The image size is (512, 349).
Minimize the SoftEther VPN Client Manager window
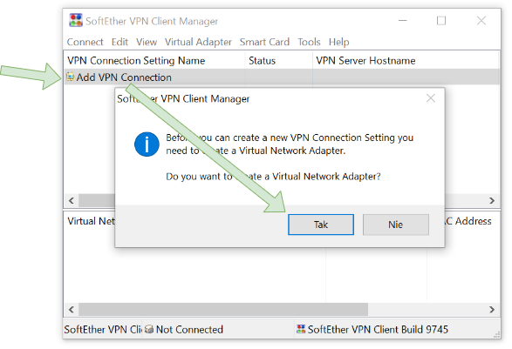click(x=403, y=21)
